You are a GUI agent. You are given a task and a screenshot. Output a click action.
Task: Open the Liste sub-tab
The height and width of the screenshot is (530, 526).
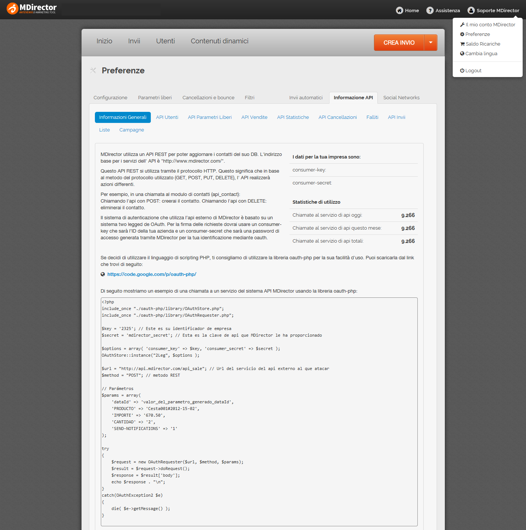click(105, 130)
